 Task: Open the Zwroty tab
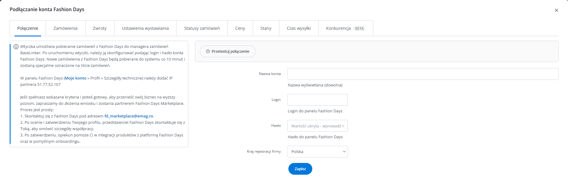click(100, 28)
